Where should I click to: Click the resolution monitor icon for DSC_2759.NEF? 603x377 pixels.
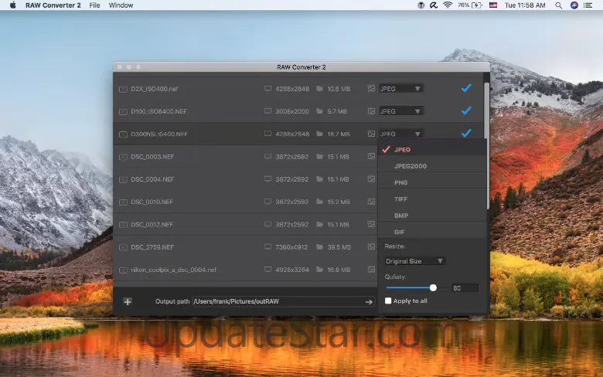(x=268, y=247)
